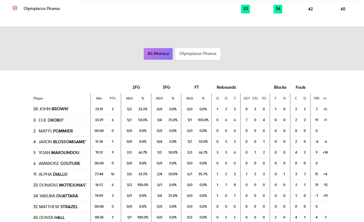
Task: Click the Min column header
Action: click(x=99, y=98)
